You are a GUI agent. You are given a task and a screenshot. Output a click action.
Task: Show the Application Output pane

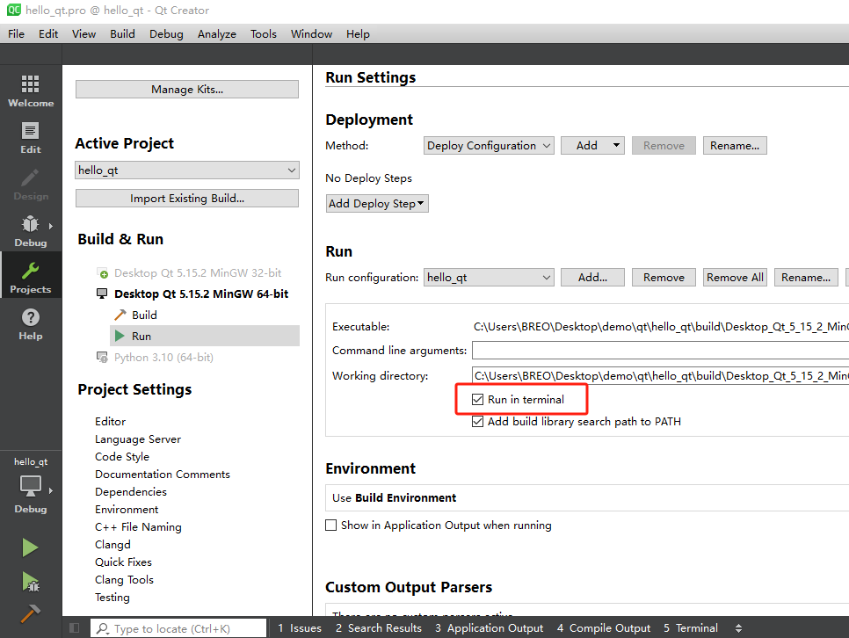489,628
